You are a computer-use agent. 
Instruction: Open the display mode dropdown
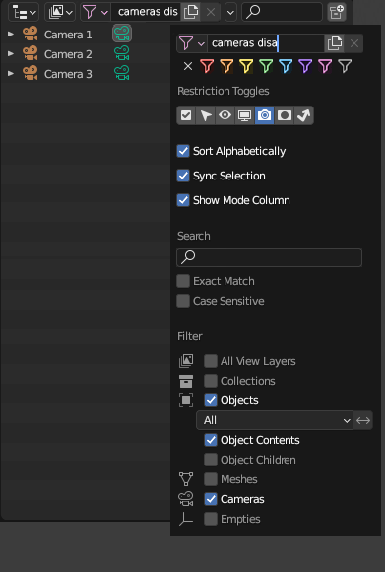coord(60,12)
